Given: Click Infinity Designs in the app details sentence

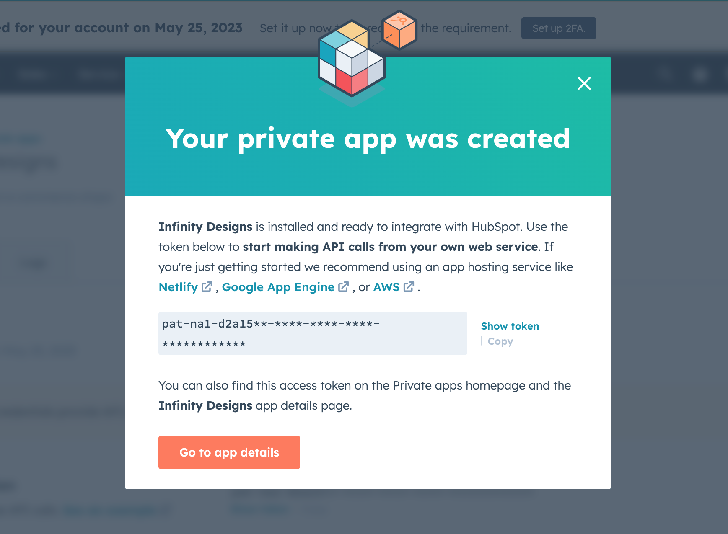Looking at the screenshot, I should click(x=205, y=405).
